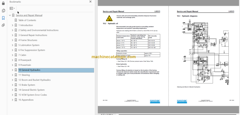This screenshot has height=115, width=240.
Task: Go to 13 Brake System bookmark
Action: coord(27,85)
